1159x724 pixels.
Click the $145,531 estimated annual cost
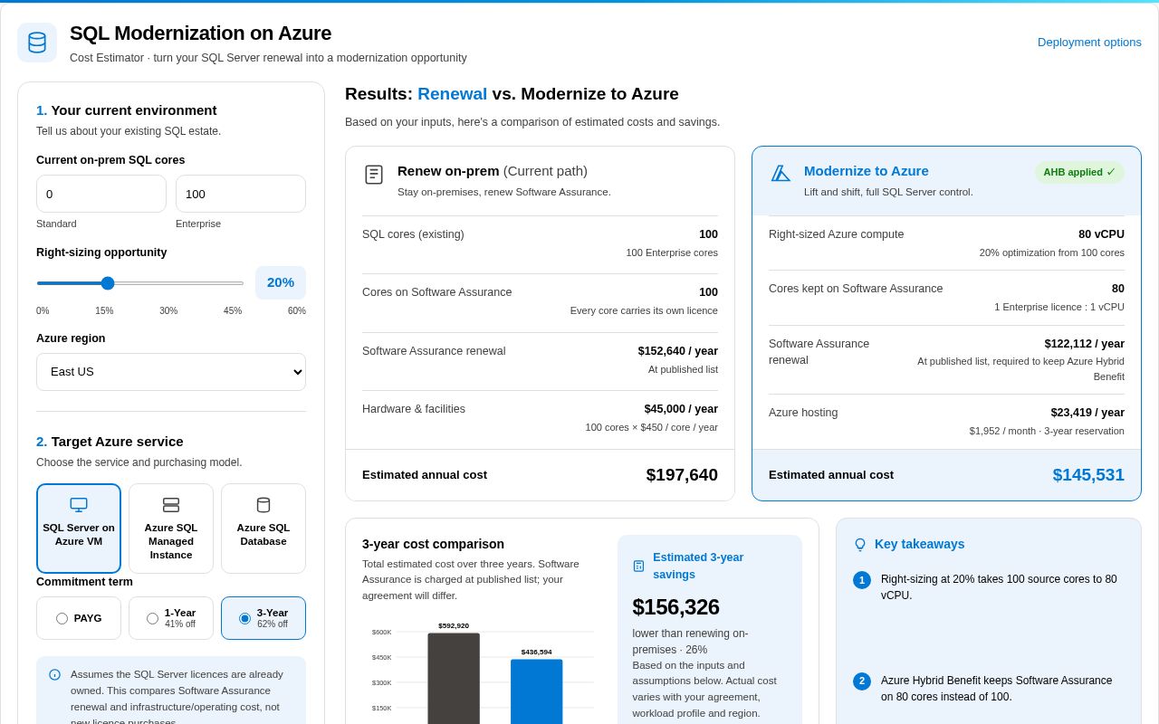click(1088, 475)
